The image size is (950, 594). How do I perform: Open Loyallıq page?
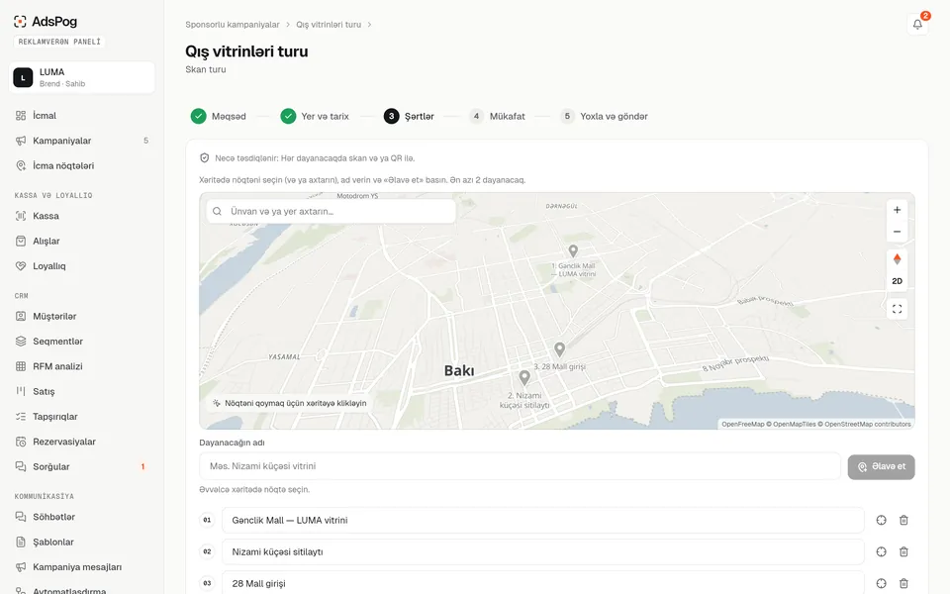click(82, 266)
